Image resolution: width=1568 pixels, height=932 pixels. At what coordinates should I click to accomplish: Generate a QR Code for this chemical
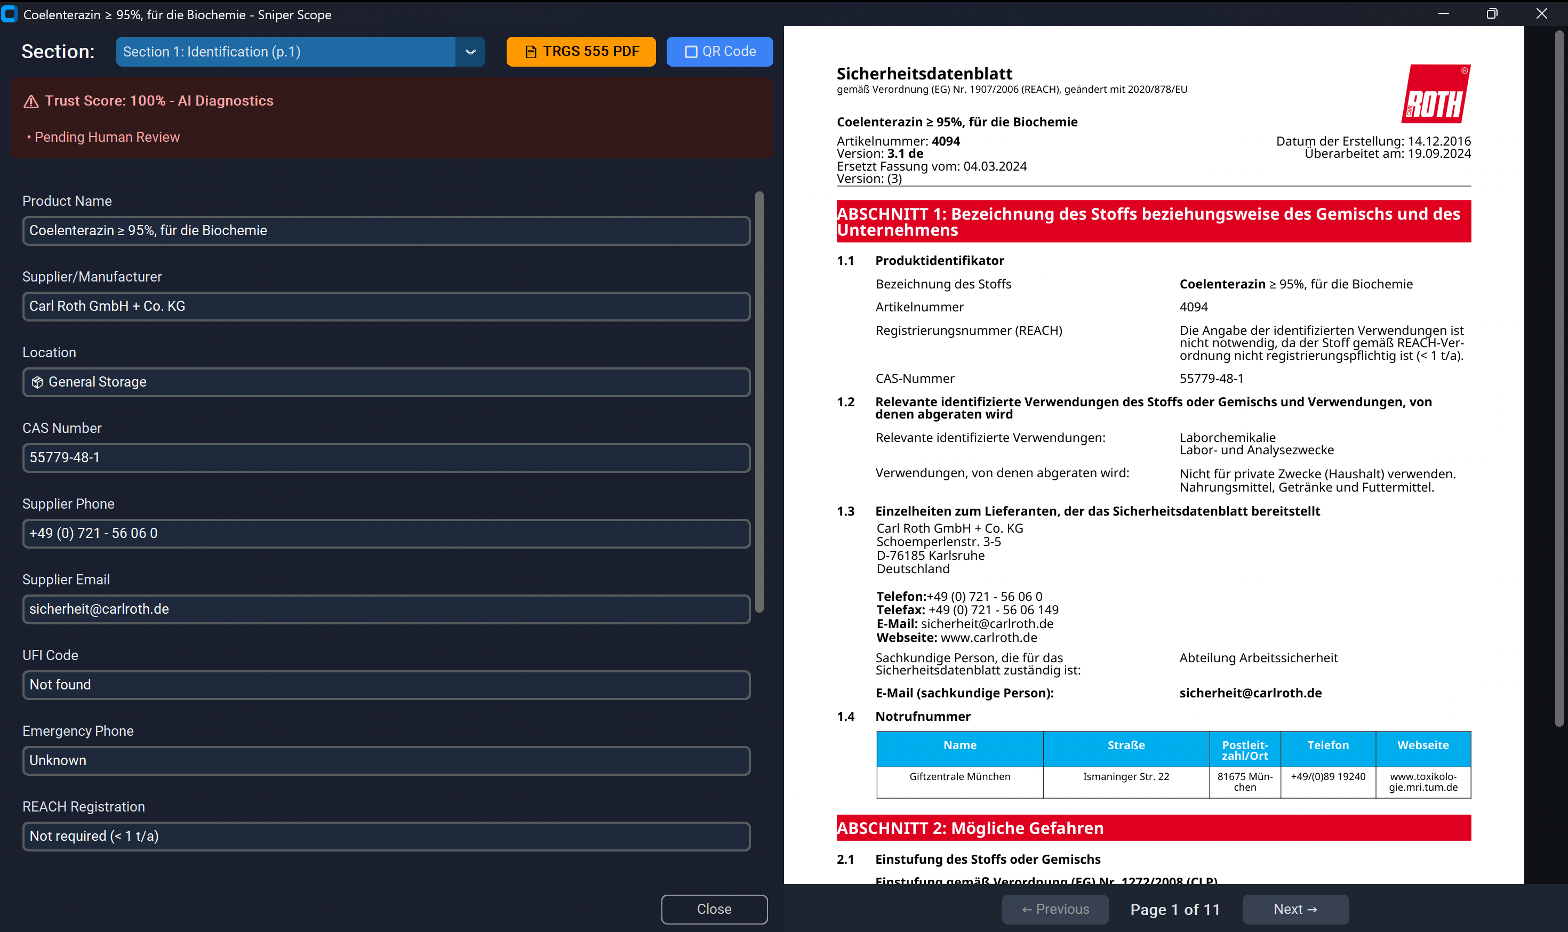(x=720, y=52)
